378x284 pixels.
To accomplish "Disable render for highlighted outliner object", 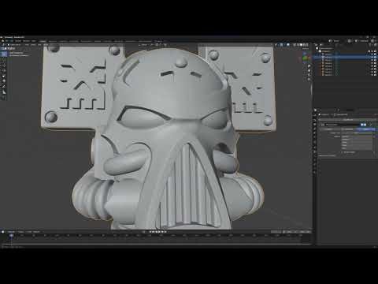I will 376,57.
